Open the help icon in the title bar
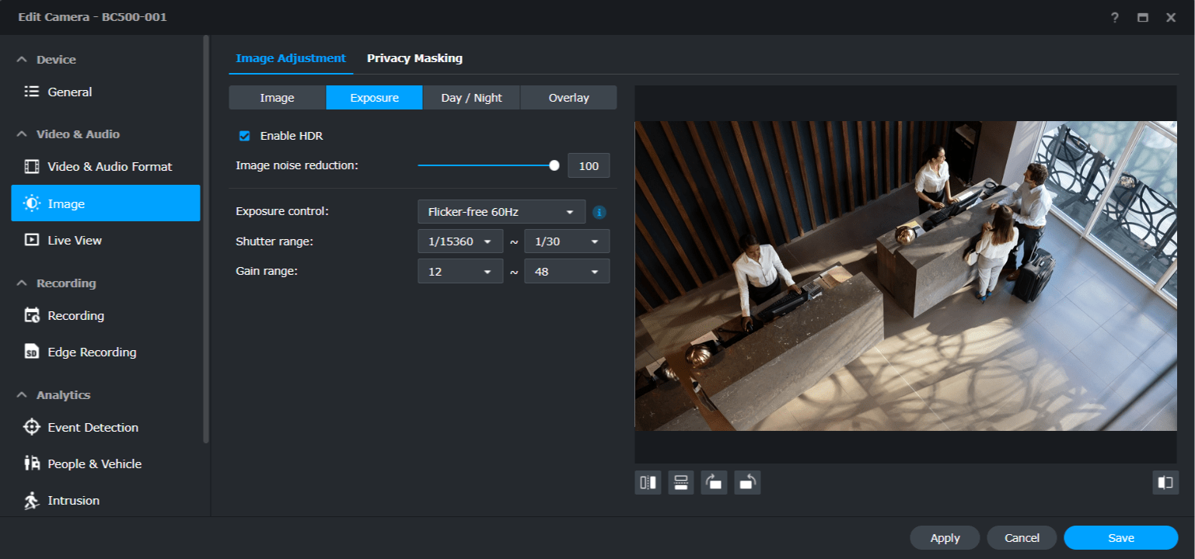This screenshot has height=559, width=1195. pyautogui.click(x=1115, y=17)
